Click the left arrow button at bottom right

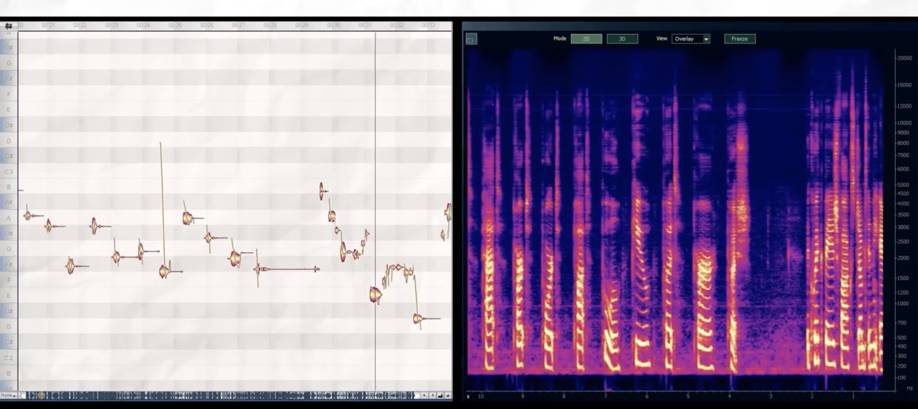pyautogui.click(x=424, y=395)
